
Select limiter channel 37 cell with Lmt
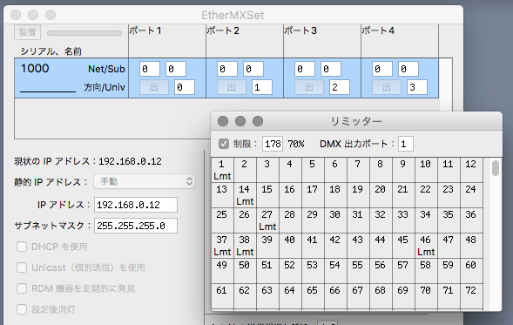pos(222,246)
